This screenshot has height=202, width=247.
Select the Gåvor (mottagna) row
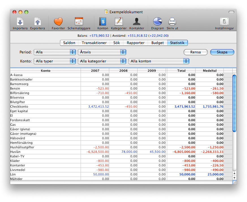click(121, 134)
